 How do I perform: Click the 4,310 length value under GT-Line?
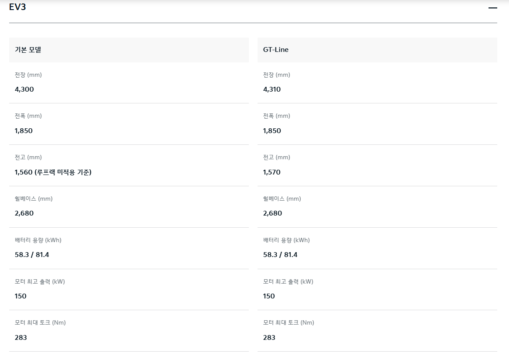(x=272, y=89)
